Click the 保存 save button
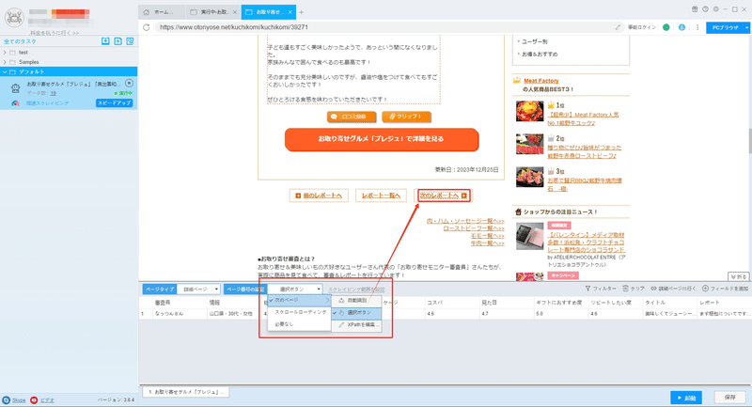The height and width of the screenshot is (407, 752). pyautogui.click(x=730, y=398)
